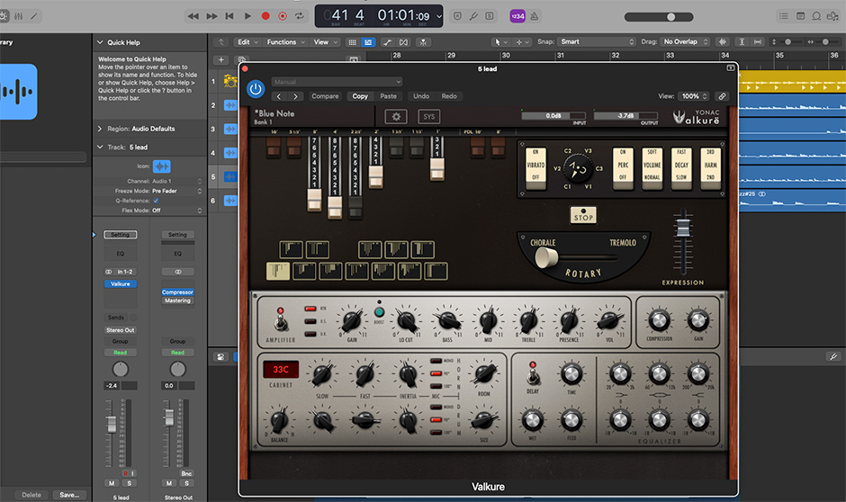Open the Functions menu
Image resolution: width=846 pixels, height=502 pixels.
[x=284, y=42]
